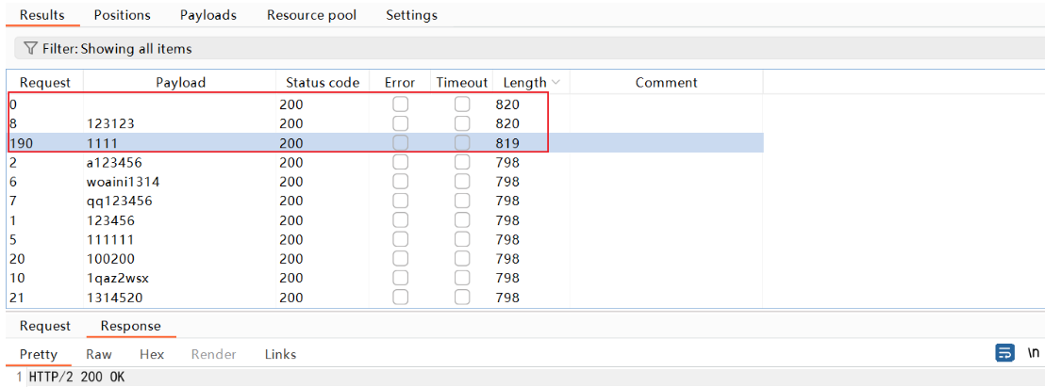Toggle the word wrap icon in response viewer

coord(1005,353)
